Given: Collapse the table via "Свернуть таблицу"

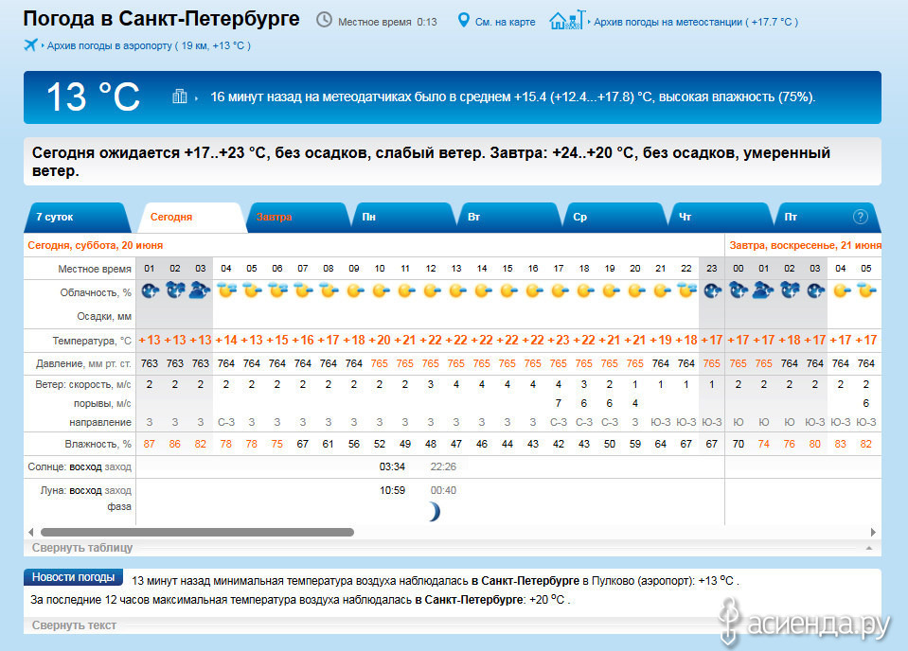Looking at the screenshot, I should tap(82, 548).
